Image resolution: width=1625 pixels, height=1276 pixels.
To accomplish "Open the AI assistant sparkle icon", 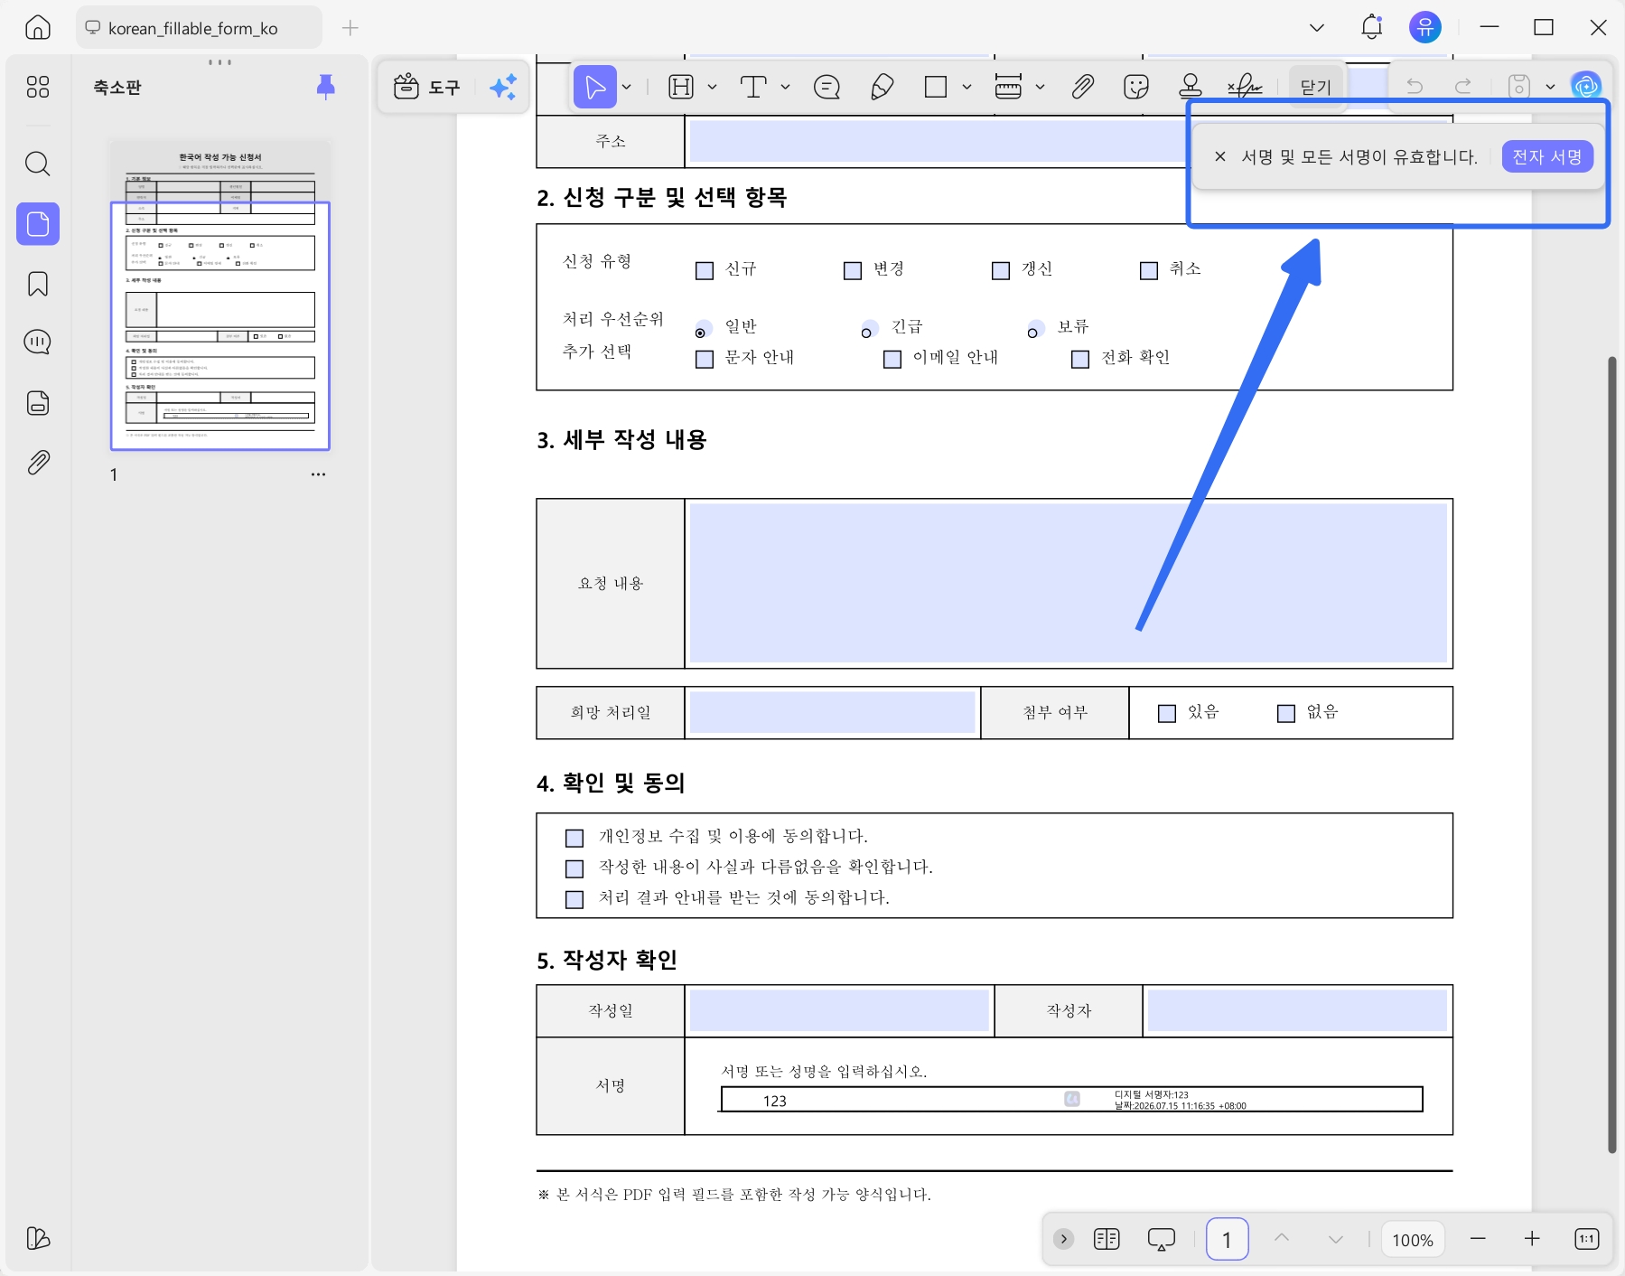I will [x=503, y=87].
